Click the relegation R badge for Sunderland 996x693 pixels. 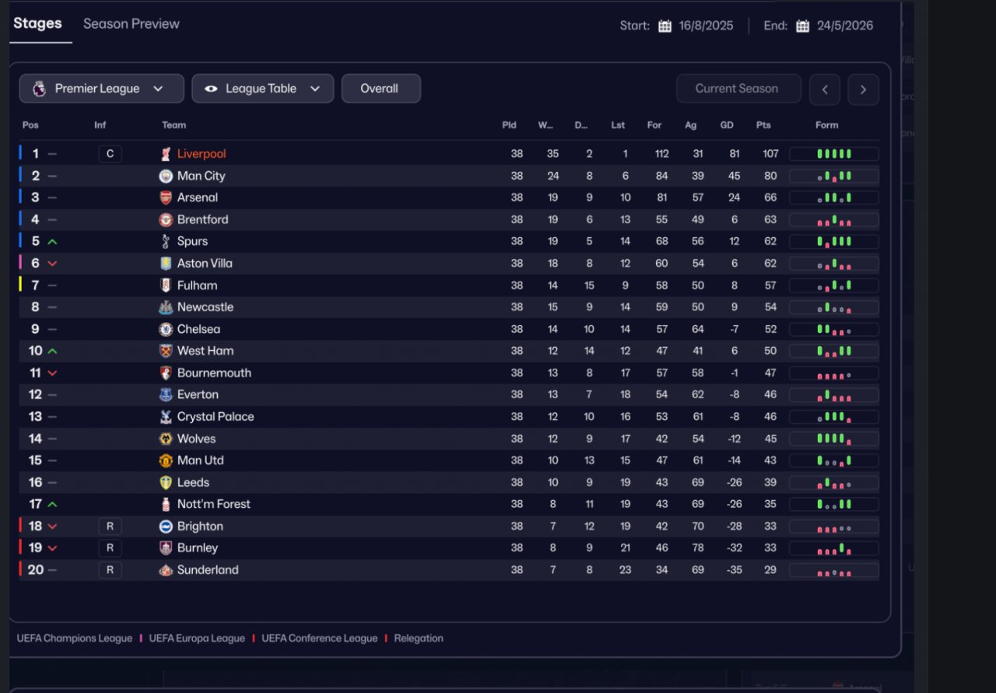[110, 569]
